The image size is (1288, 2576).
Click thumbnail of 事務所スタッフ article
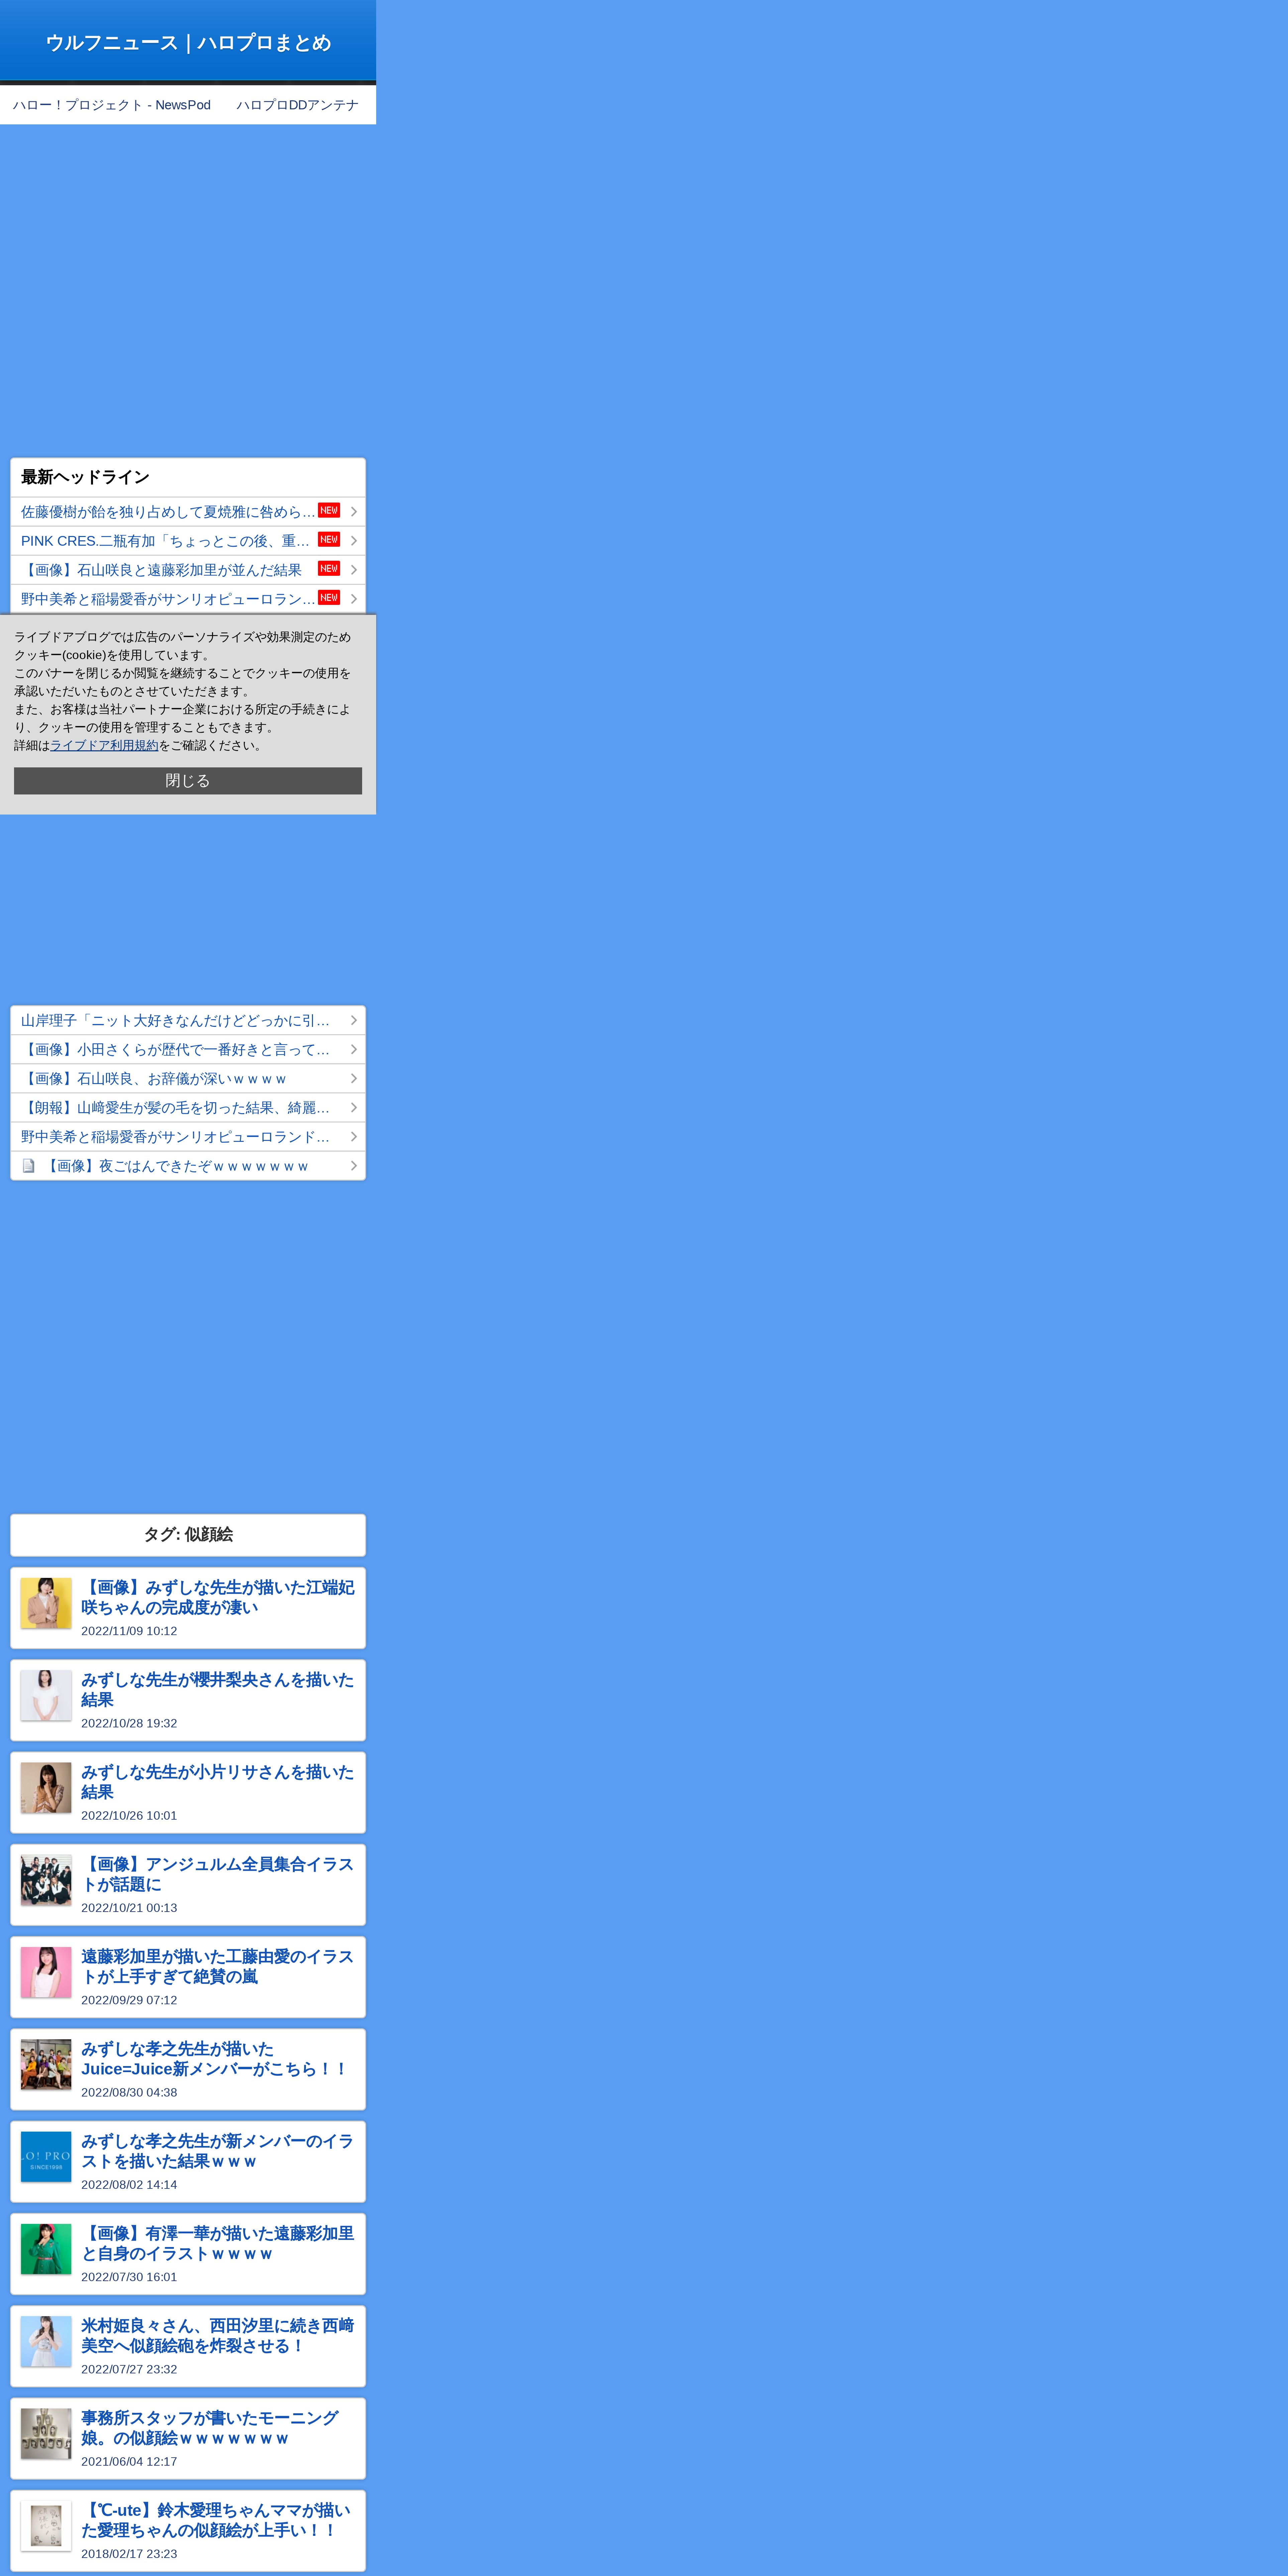46,2434
